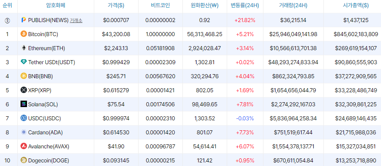Viewport: 381px width, 166px height.
Task: Click the Bitcoin orange logo icon
Action: (24, 34)
